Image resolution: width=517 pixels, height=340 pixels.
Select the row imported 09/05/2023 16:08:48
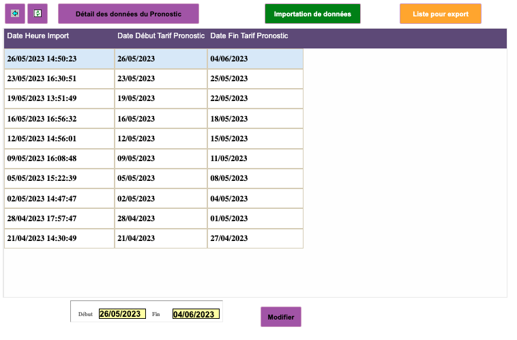tap(153, 158)
